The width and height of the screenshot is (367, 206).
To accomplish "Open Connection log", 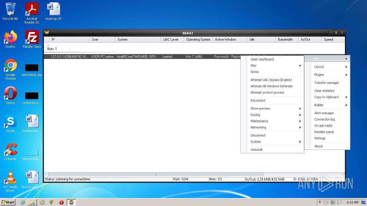I will pos(327,119).
